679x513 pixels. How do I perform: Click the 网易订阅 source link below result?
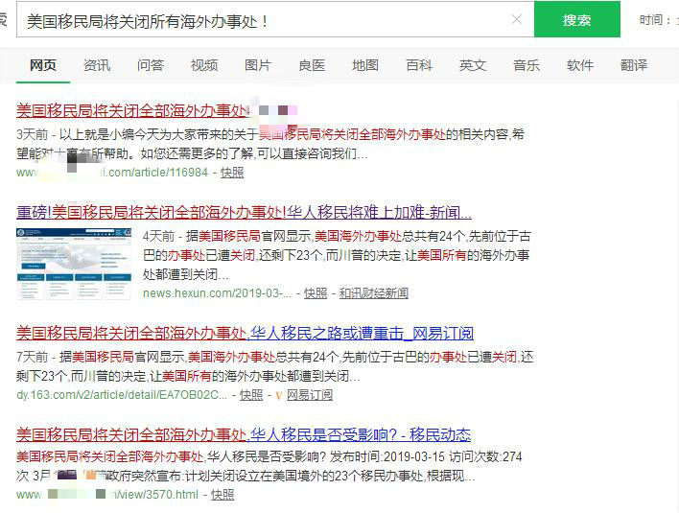point(310,395)
